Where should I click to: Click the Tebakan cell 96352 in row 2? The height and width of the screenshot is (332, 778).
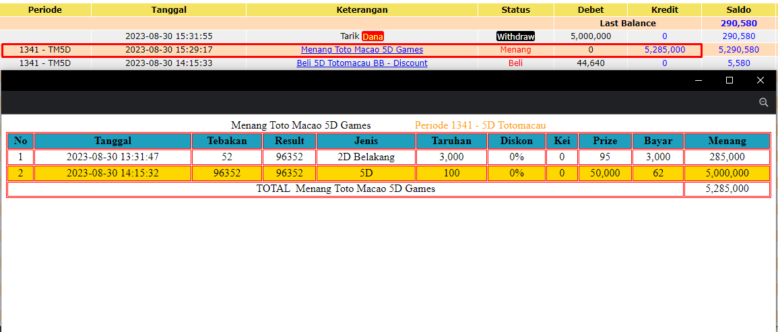[227, 173]
